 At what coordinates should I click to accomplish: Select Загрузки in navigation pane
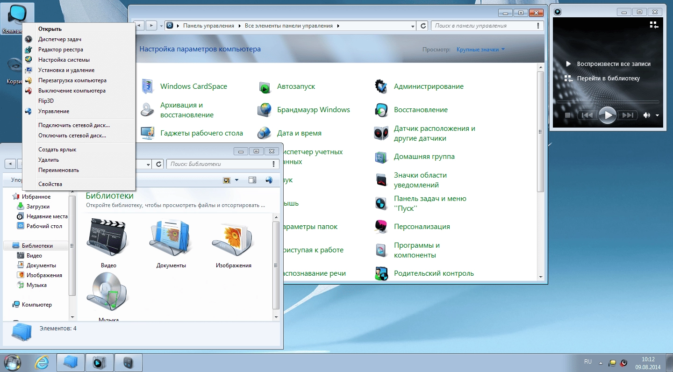(x=38, y=207)
